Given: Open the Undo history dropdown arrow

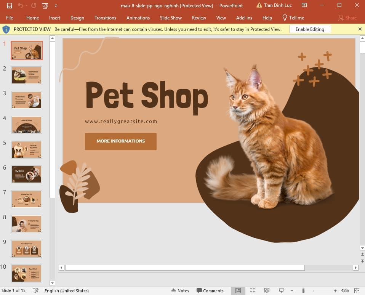Looking at the screenshot, I should [x=26, y=5].
